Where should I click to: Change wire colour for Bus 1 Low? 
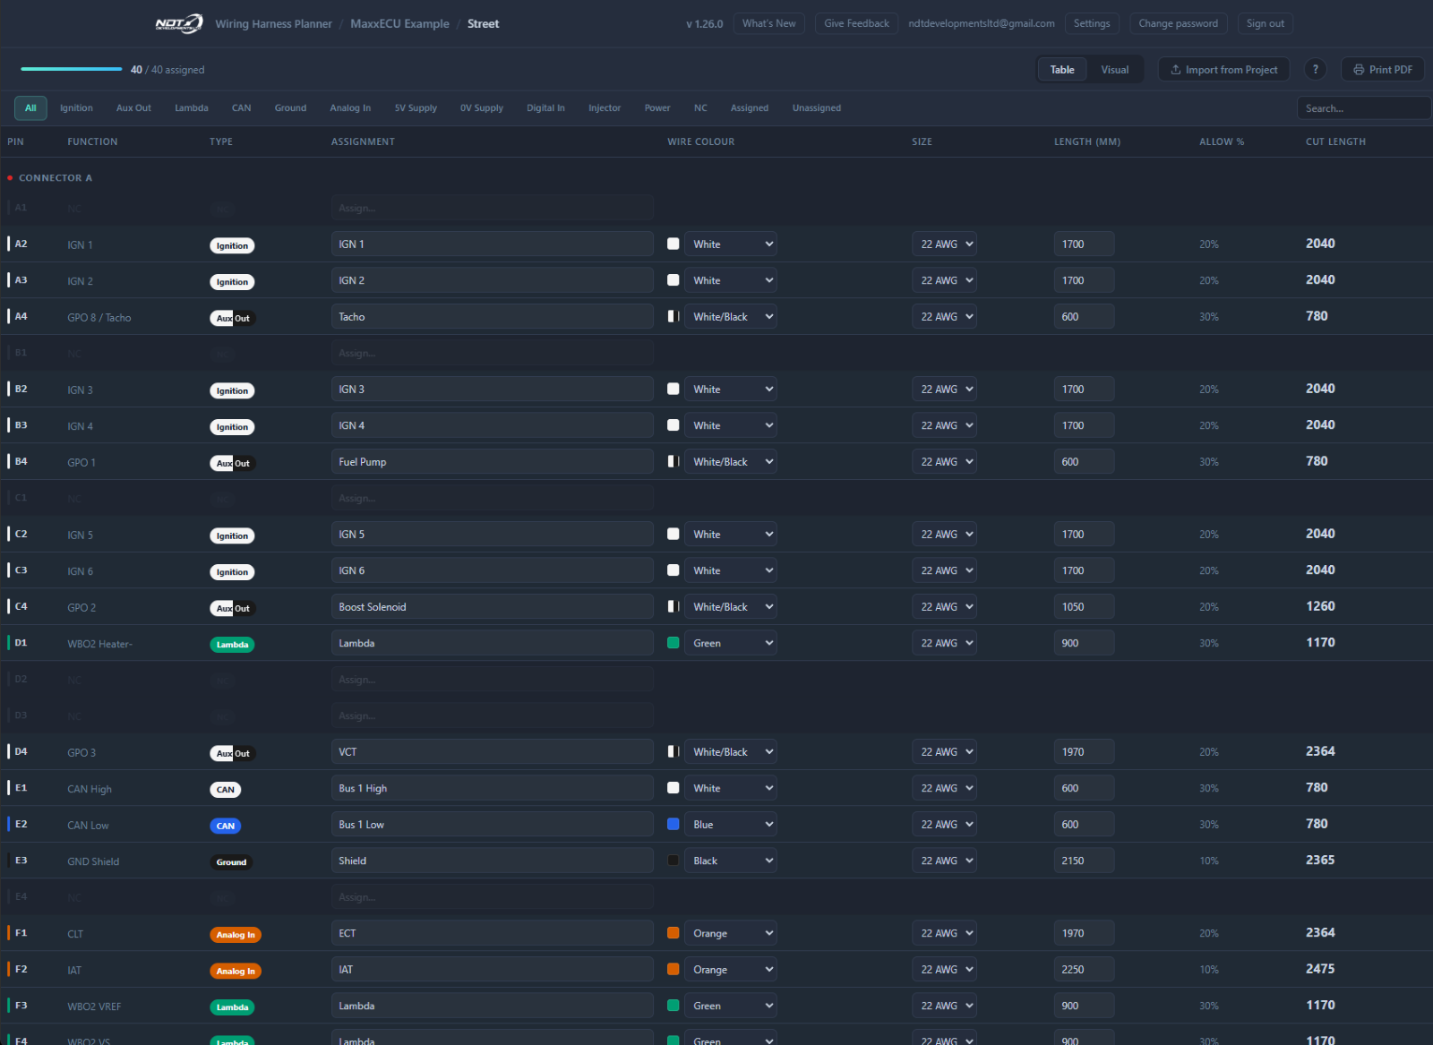tap(731, 824)
